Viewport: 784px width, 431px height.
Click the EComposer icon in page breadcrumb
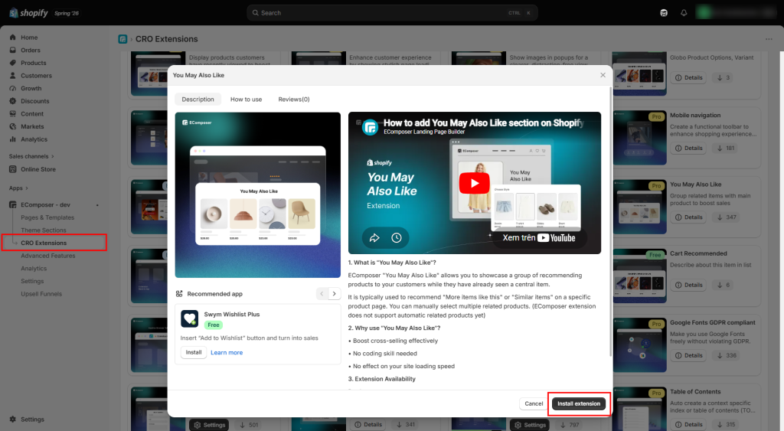coord(122,39)
